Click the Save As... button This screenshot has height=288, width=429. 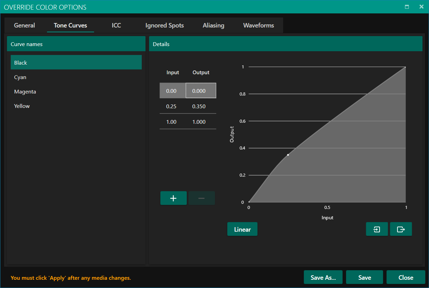[323, 277]
